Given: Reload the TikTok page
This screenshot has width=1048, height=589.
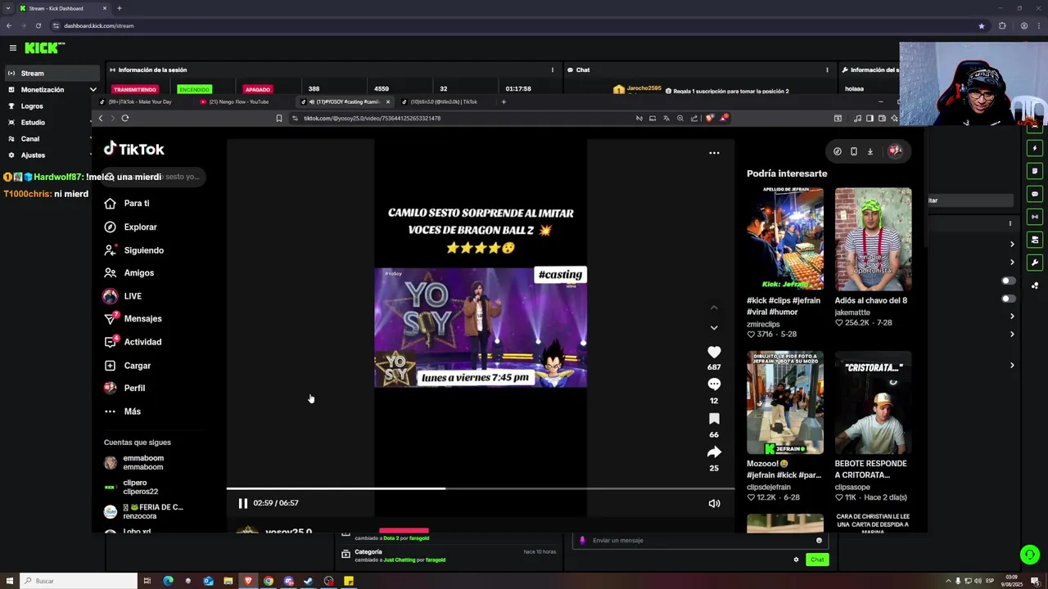Looking at the screenshot, I should pyautogui.click(x=124, y=118).
